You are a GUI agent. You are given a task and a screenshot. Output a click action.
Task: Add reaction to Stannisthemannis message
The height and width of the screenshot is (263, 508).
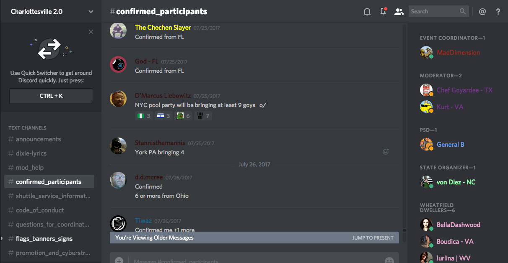click(386, 152)
